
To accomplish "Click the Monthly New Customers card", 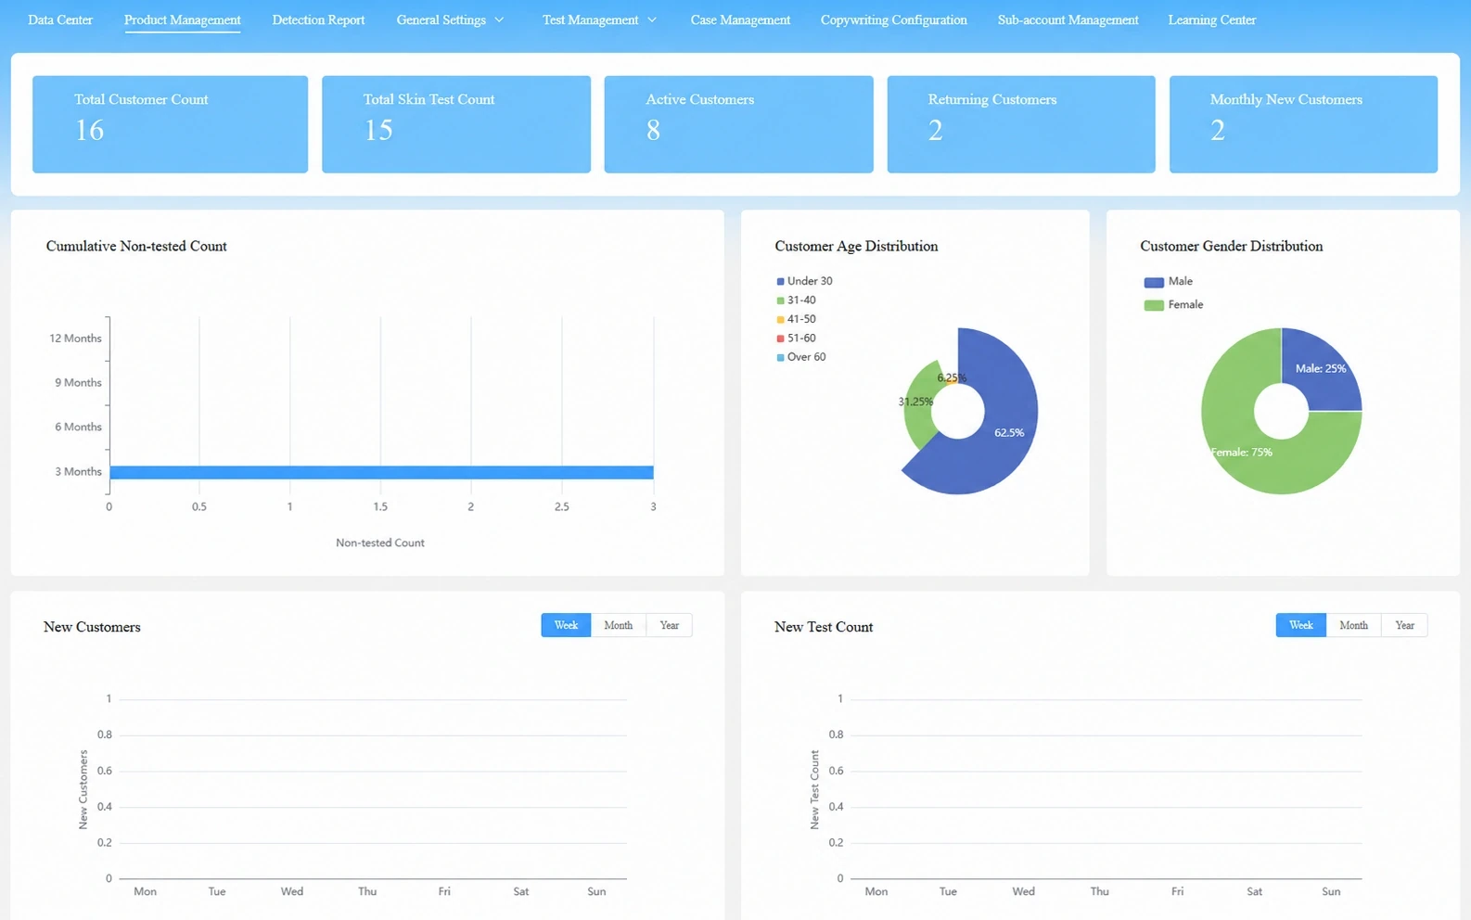I will pos(1303,124).
